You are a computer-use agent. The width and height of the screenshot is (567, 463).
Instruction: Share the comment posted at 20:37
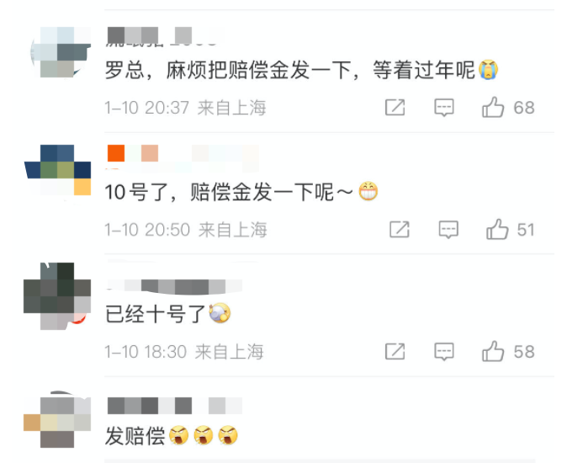click(395, 108)
